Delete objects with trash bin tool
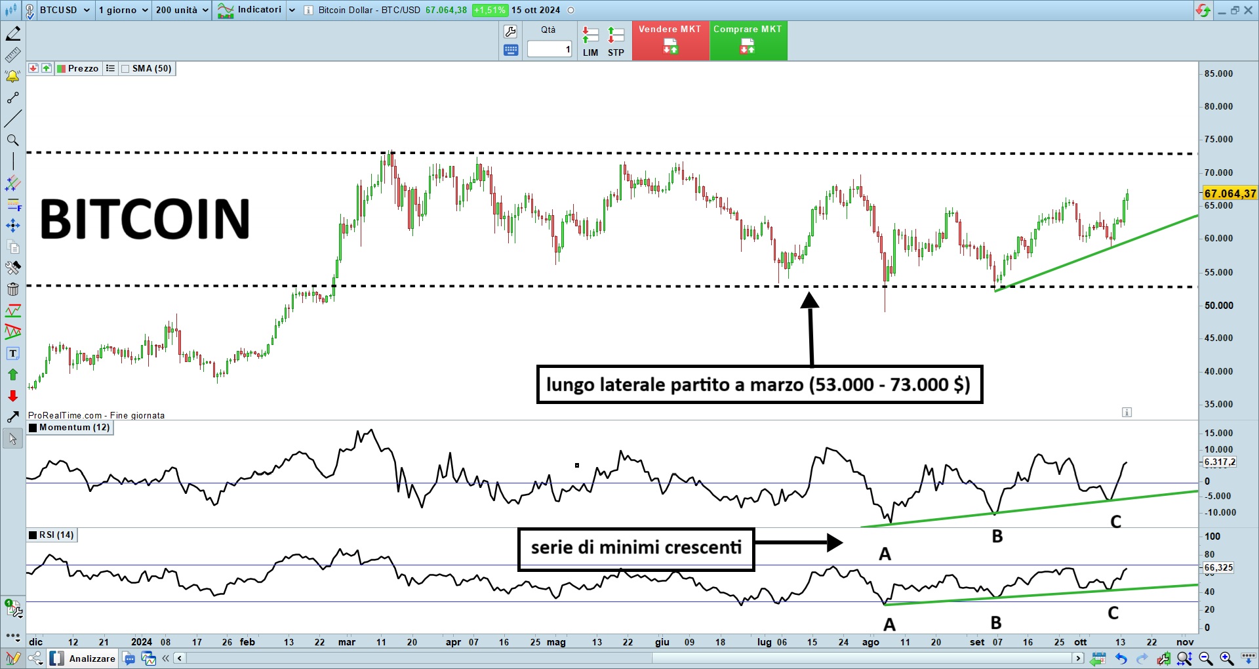The width and height of the screenshot is (1259, 669). point(12,289)
